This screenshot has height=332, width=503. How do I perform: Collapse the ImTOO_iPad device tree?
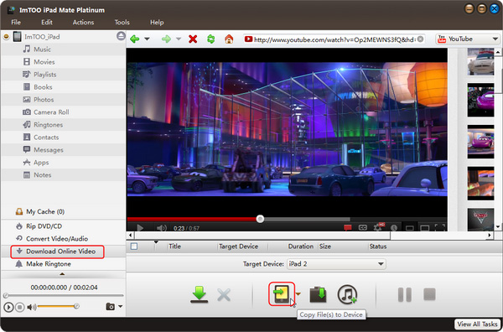coord(6,37)
